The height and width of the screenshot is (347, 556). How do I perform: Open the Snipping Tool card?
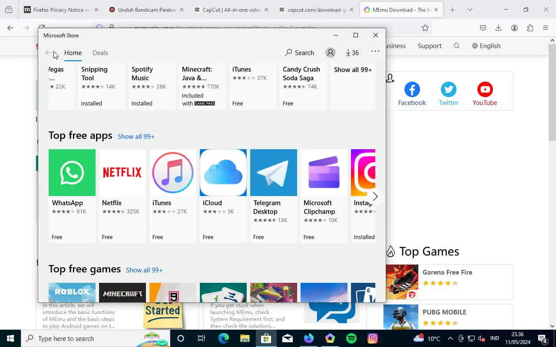(x=101, y=86)
